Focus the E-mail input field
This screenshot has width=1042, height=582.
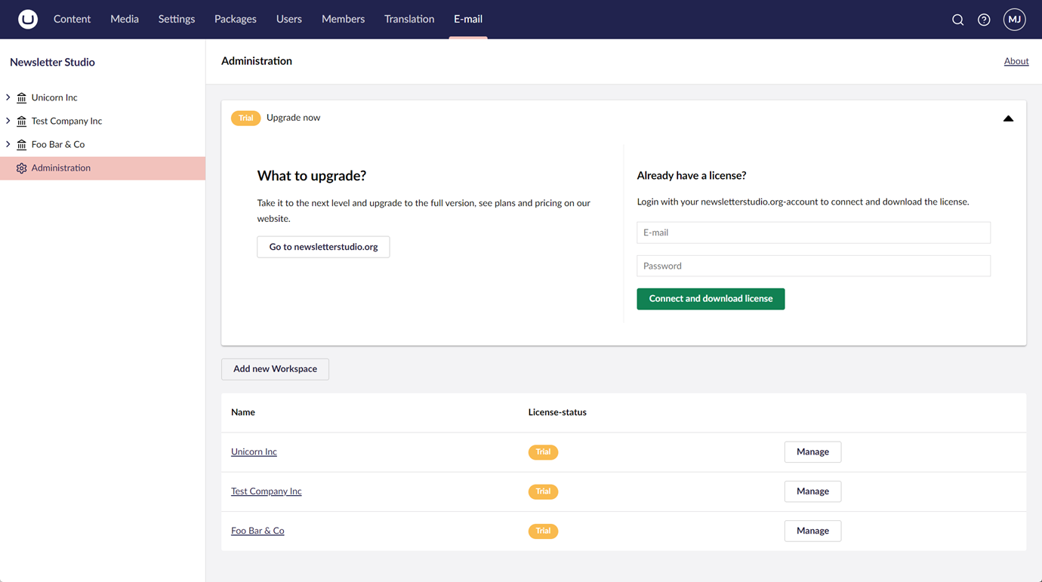813,232
